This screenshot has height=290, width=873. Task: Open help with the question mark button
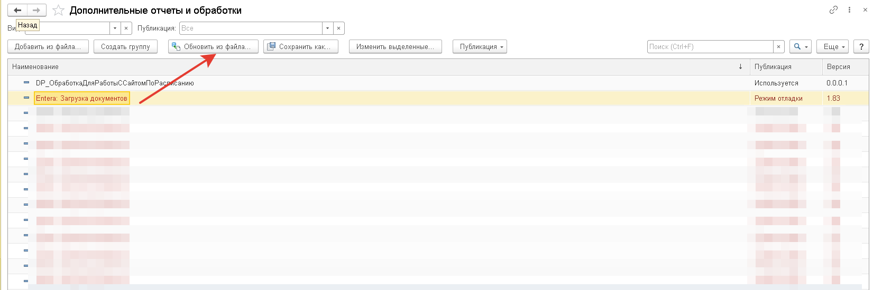click(861, 47)
